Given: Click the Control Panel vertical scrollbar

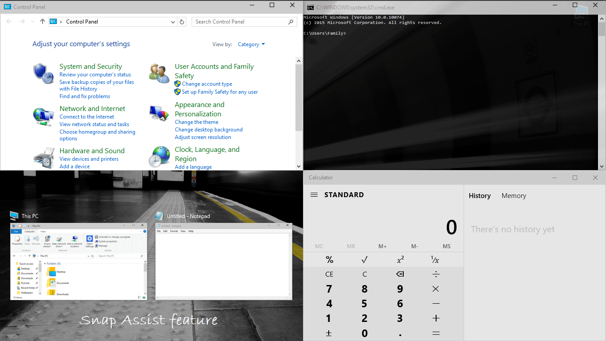Looking at the screenshot, I should [299, 98].
